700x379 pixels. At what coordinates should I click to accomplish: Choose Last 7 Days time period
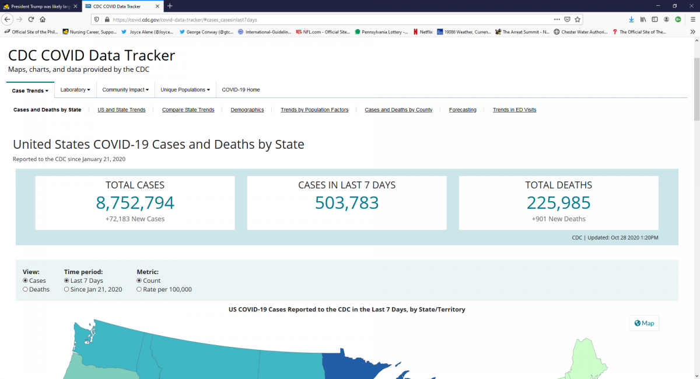point(66,280)
